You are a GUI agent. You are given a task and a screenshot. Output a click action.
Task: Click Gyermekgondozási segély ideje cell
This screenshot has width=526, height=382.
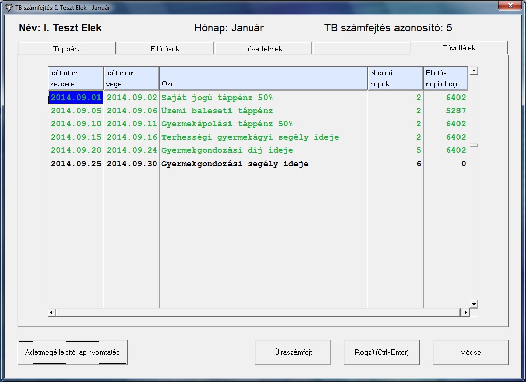click(235, 164)
